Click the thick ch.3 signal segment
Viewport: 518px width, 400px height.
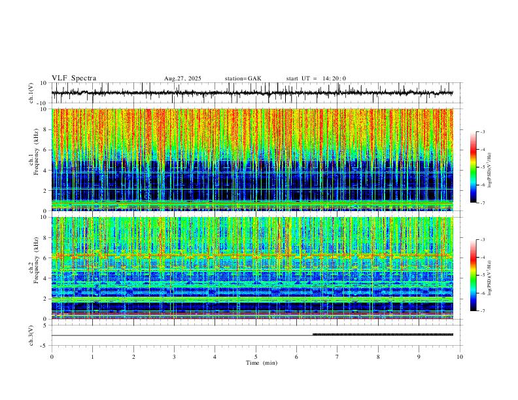pyautogui.click(x=383, y=335)
